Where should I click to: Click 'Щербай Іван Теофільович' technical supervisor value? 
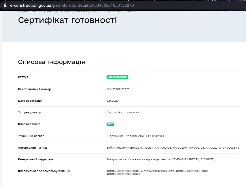tap(135, 136)
